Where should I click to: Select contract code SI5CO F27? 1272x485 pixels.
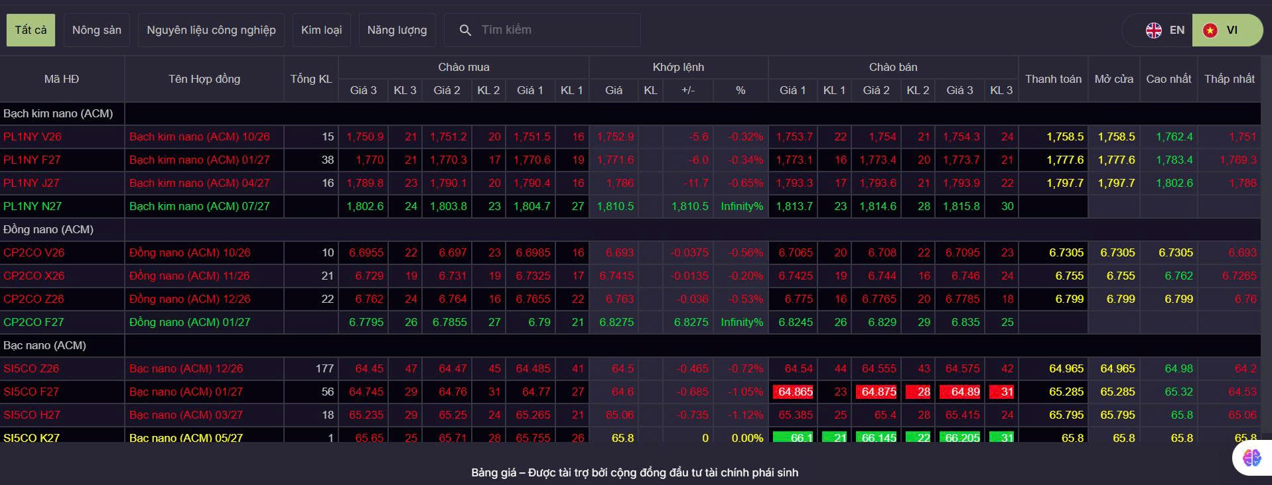(x=31, y=392)
